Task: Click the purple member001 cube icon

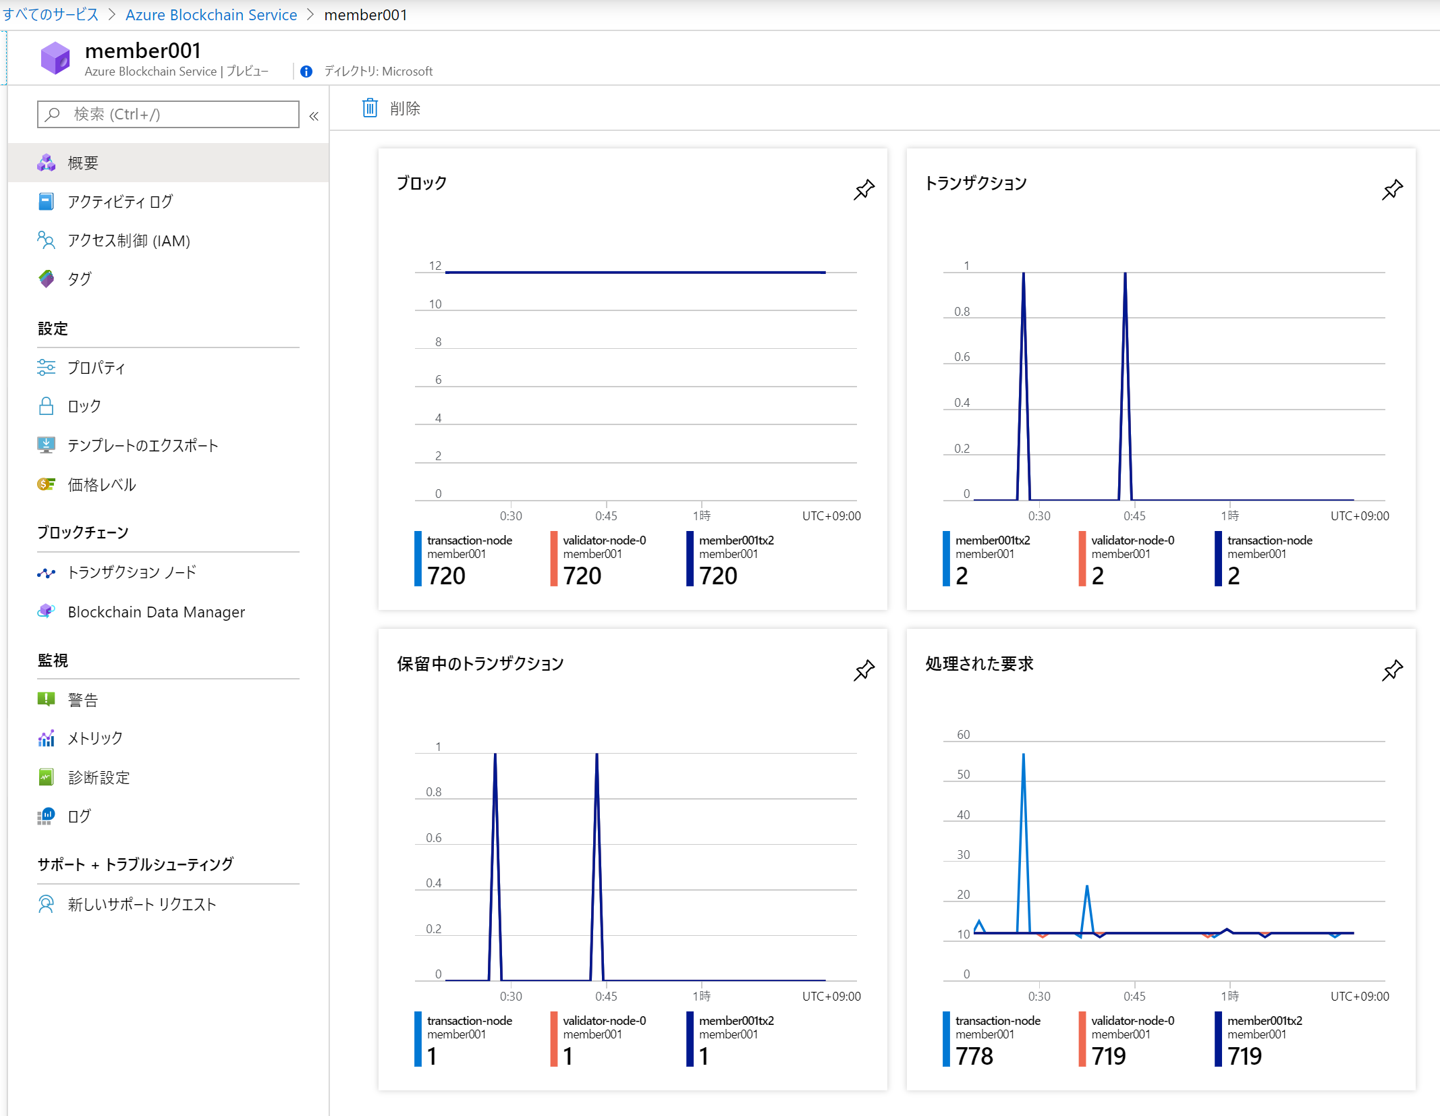Action: pyautogui.click(x=55, y=58)
